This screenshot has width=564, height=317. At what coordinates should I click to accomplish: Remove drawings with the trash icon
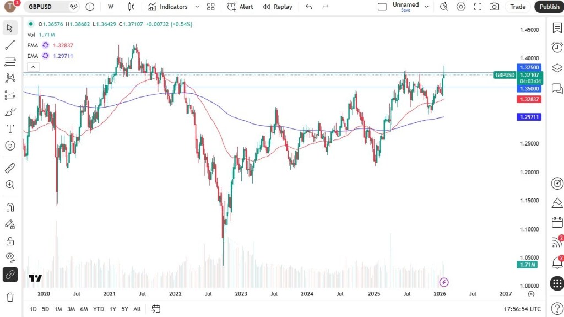(x=10, y=297)
